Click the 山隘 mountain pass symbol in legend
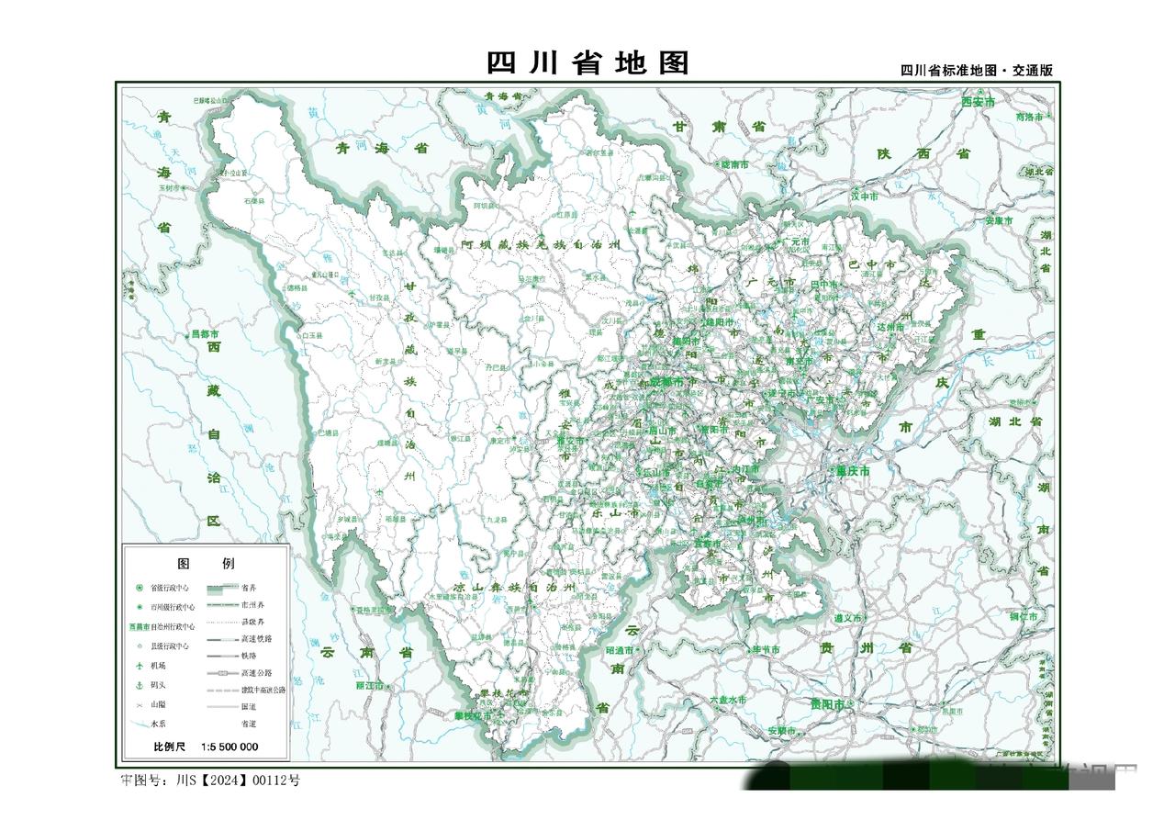 click(x=140, y=704)
